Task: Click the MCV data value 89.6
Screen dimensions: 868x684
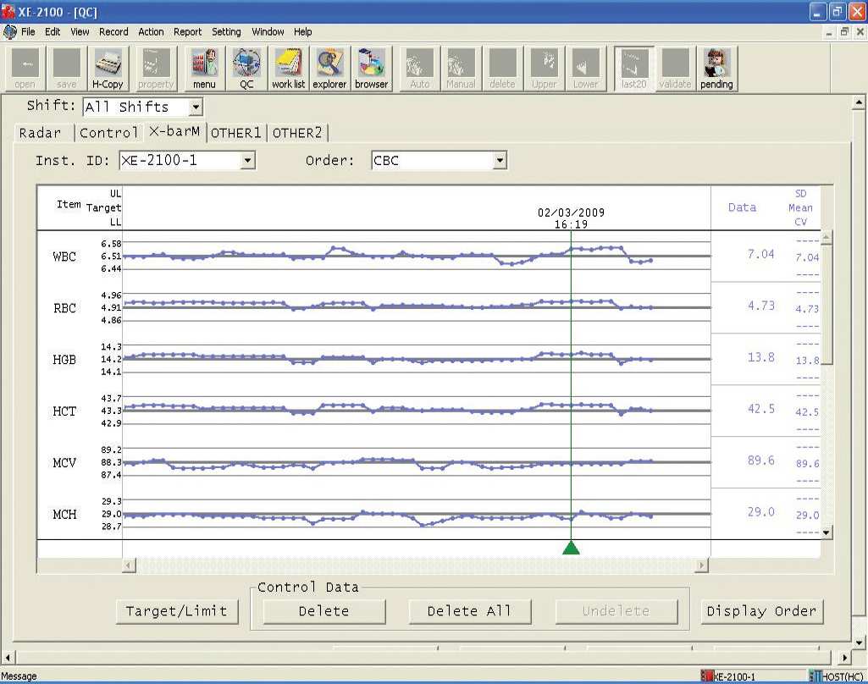Action: click(x=760, y=461)
